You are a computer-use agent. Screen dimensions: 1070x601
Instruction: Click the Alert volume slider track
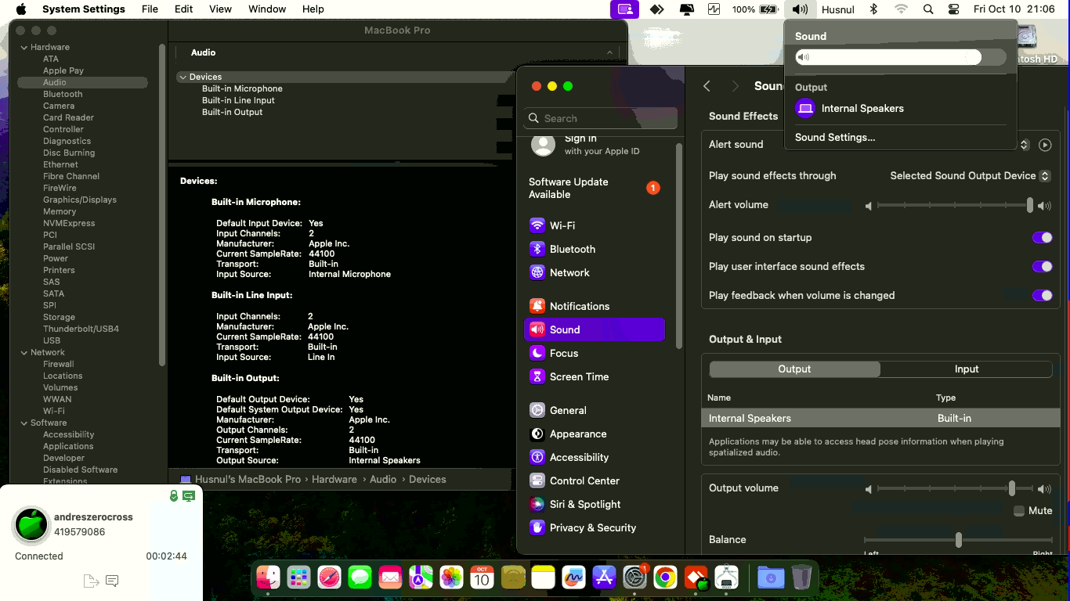coord(953,205)
